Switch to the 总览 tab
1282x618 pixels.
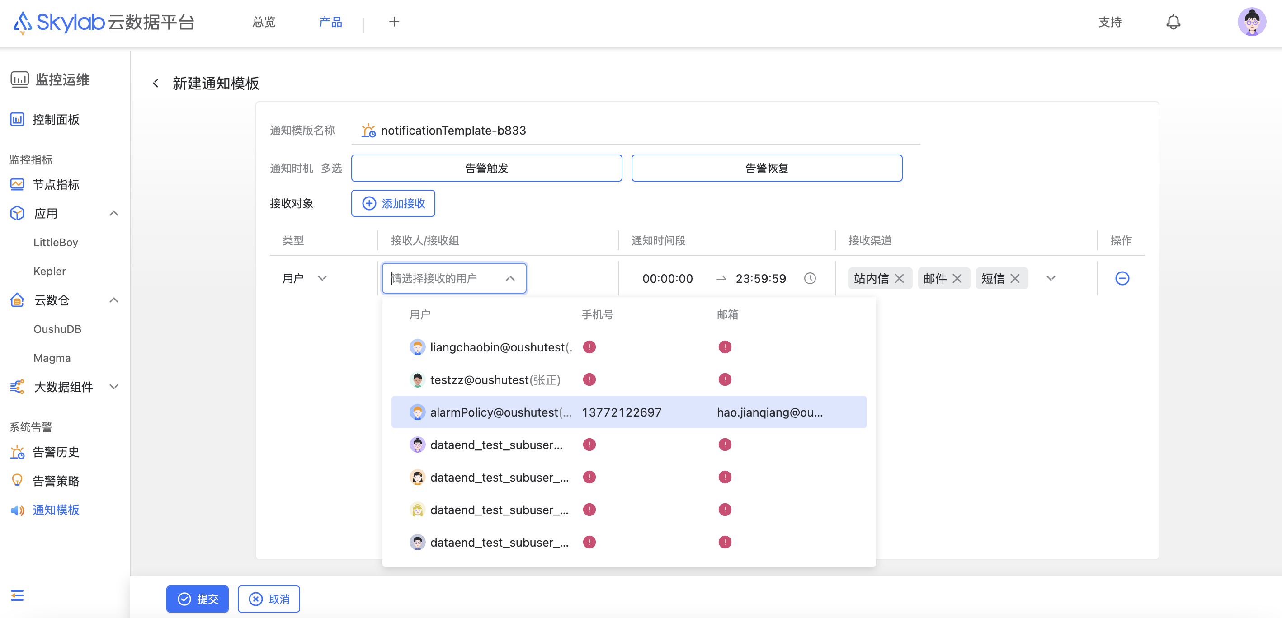point(264,22)
